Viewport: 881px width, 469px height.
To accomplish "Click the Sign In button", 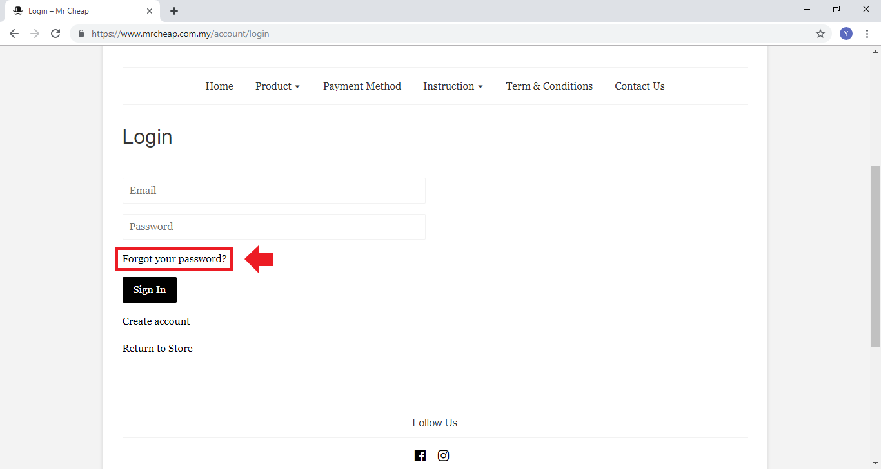I will (x=150, y=290).
